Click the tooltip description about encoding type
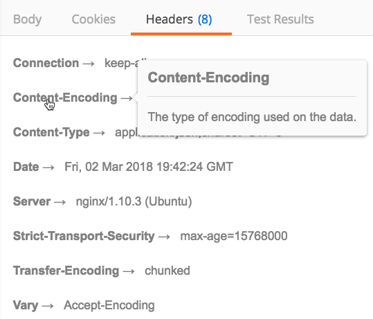This screenshot has height=319, width=373. [252, 117]
